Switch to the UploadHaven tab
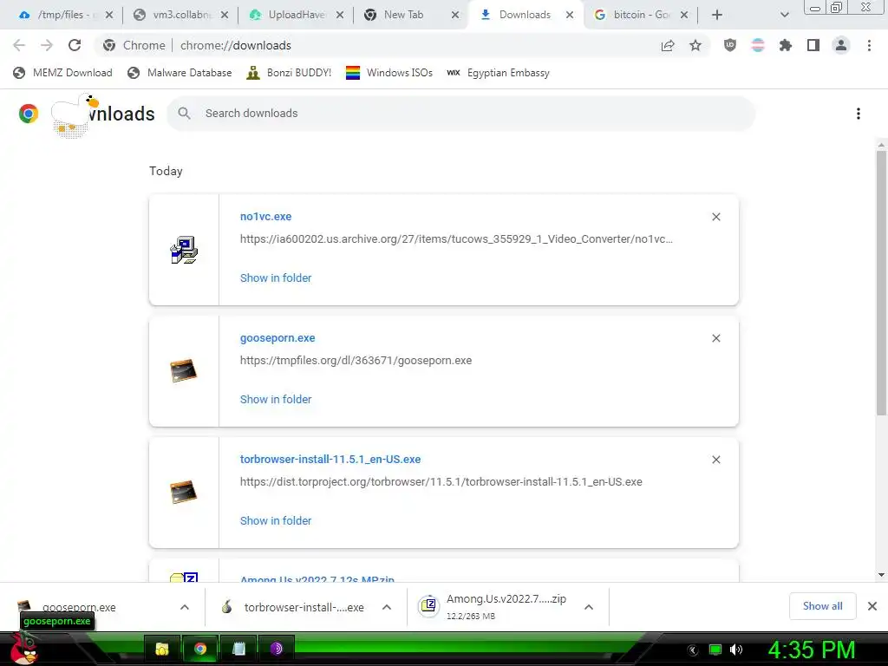 click(x=296, y=15)
